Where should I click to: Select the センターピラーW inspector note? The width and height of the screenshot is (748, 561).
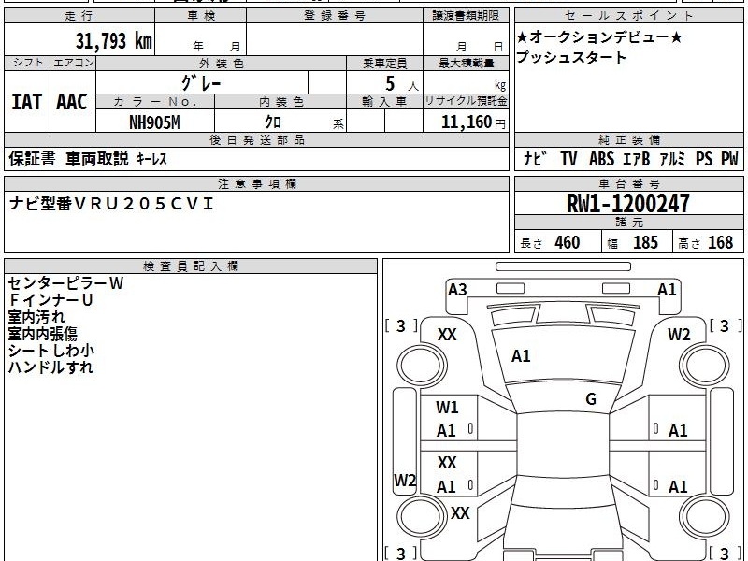click(x=65, y=283)
